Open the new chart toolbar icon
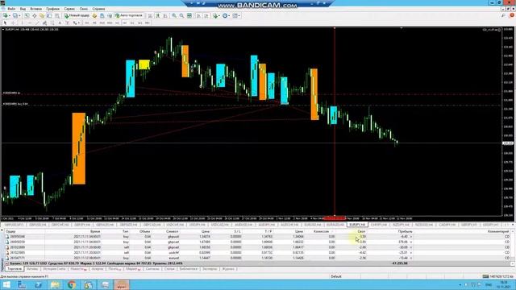The height and width of the screenshot is (290, 516). coord(6,15)
